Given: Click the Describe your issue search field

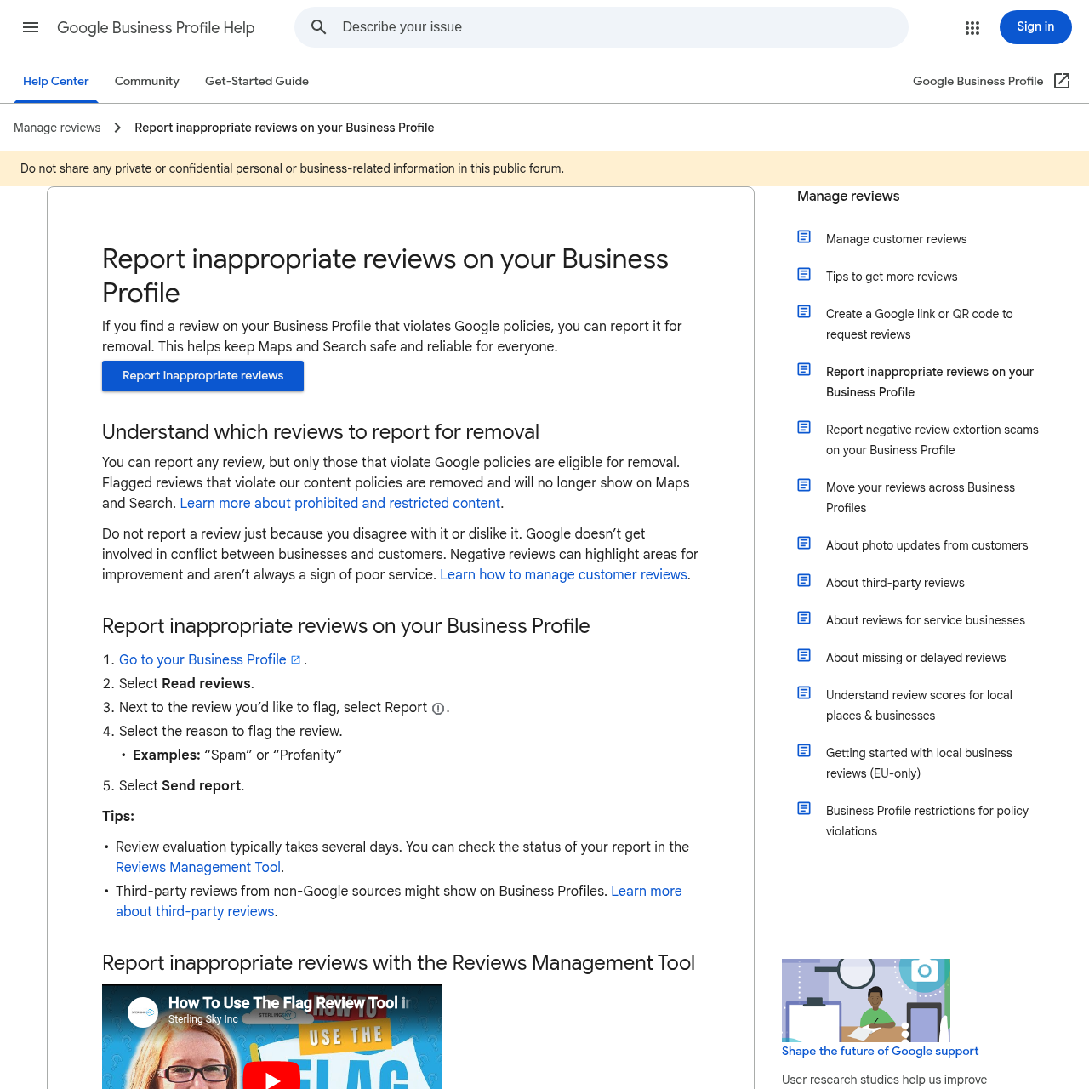Looking at the screenshot, I should tap(602, 27).
